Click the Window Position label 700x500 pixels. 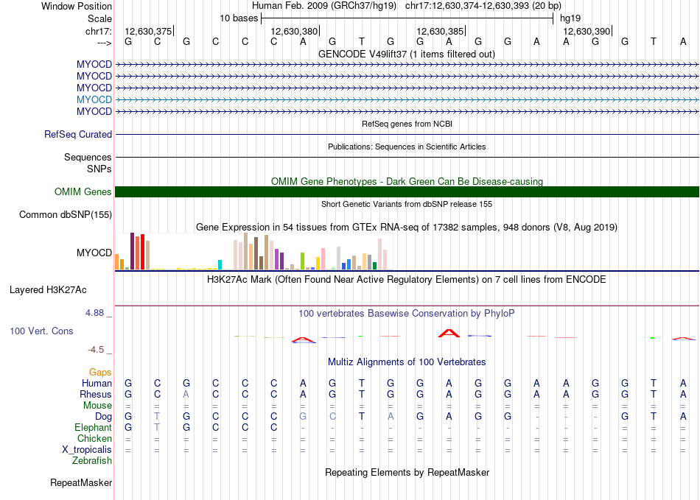(77, 6)
